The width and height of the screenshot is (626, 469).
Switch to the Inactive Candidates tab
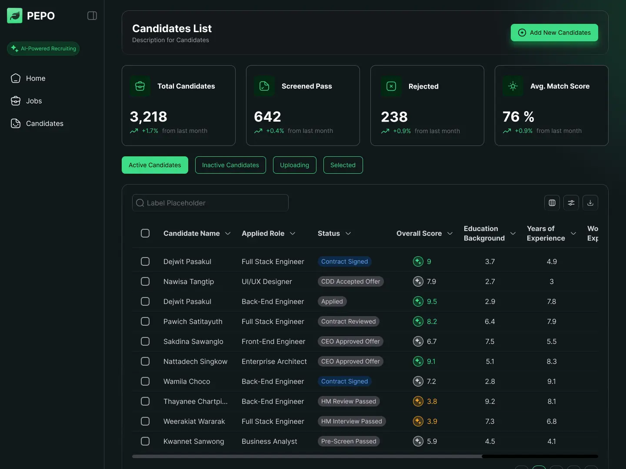(x=230, y=165)
